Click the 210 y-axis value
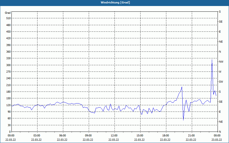 pyautogui.click(x=9, y=85)
